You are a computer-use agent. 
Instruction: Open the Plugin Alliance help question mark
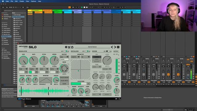[x=119, y=99]
